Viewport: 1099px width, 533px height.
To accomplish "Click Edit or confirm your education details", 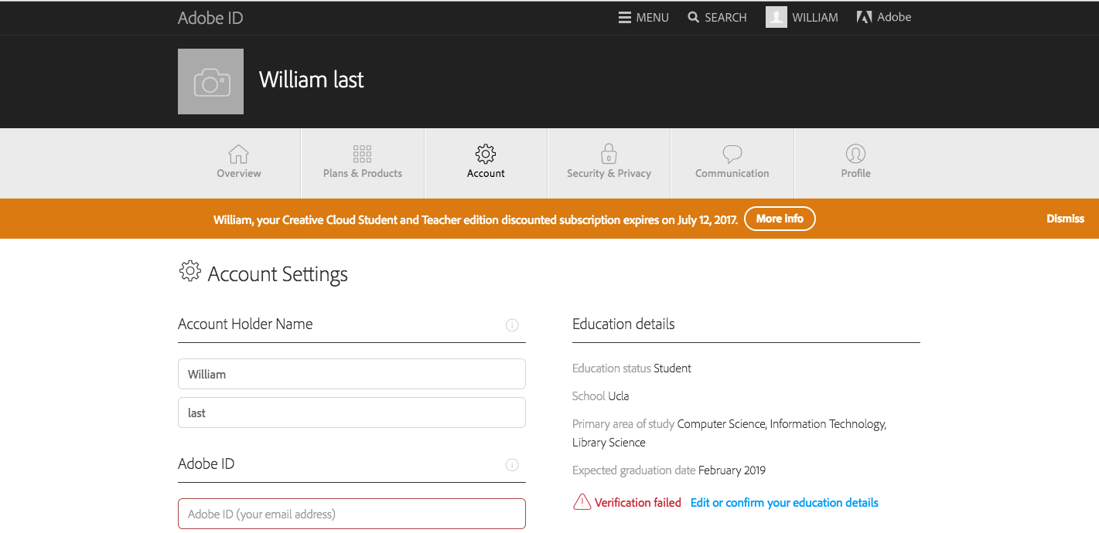I will (784, 503).
